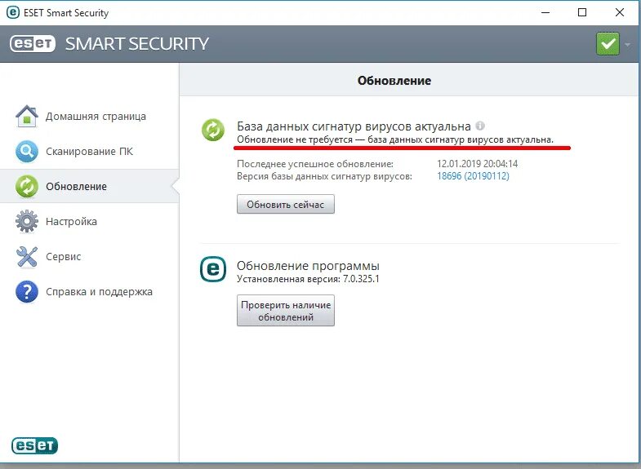Expand the dropdown arrow beside status checkmark
This screenshot has width=641, height=469.
[x=628, y=44]
